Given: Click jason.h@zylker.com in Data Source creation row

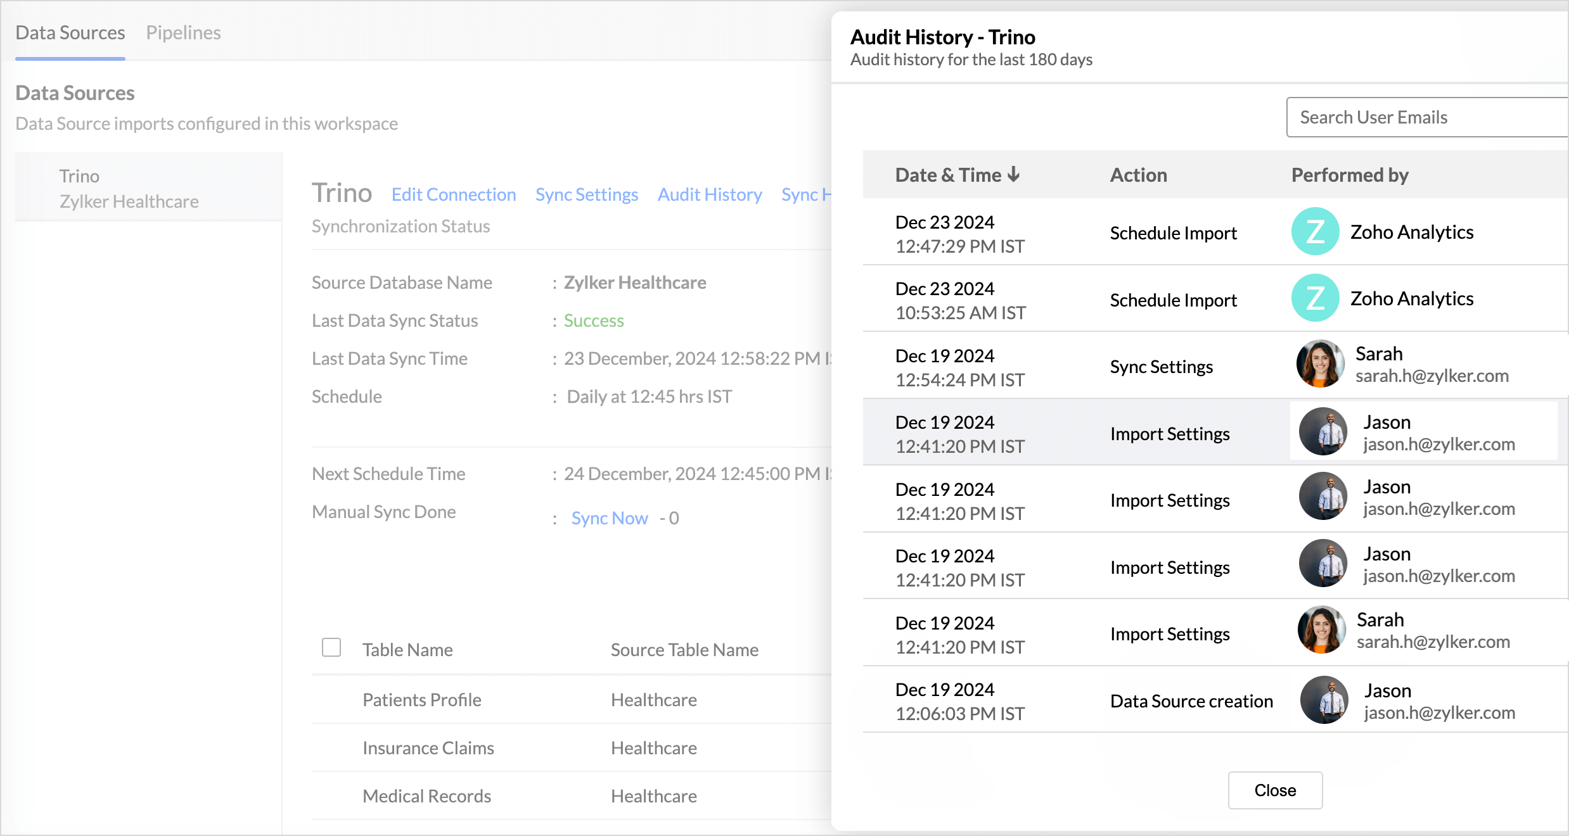Looking at the screenshot, I should (x=1440, y=712).
